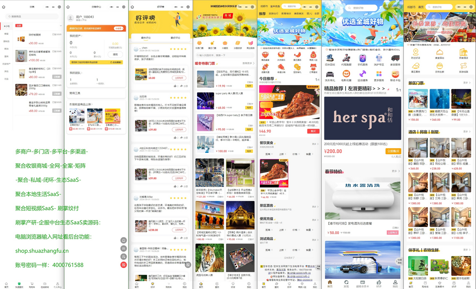This screenshot has width=476, height=289.
Task: Select the 附近好店 location pin icon
Action: tap(416, 52)
